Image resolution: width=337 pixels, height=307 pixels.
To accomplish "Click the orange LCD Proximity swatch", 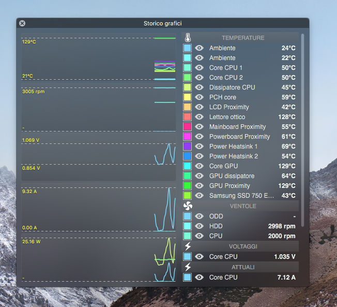I will 188,107.
